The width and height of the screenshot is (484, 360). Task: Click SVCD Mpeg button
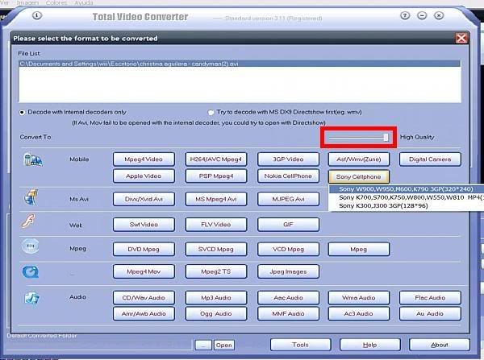point(215,249)
